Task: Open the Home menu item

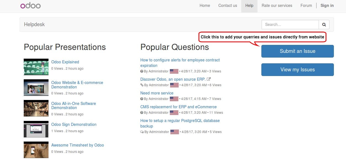Action: click(205, 6)
